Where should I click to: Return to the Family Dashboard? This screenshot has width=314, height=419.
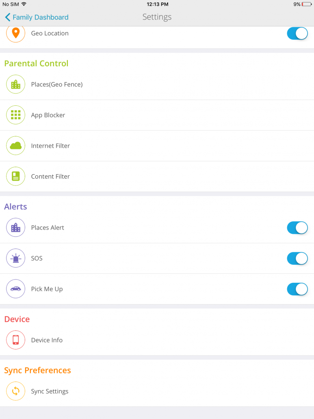point(37,17)
